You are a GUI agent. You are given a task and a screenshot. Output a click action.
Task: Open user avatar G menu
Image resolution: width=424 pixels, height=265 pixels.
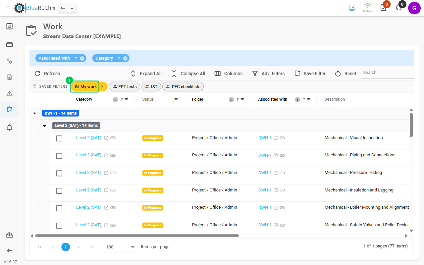[414, 8]
